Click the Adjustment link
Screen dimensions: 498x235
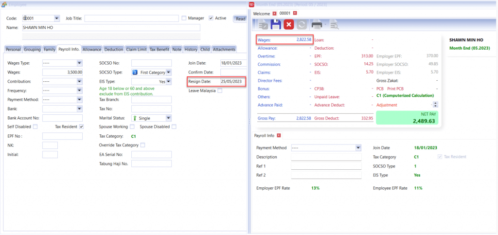pos(387,105)
